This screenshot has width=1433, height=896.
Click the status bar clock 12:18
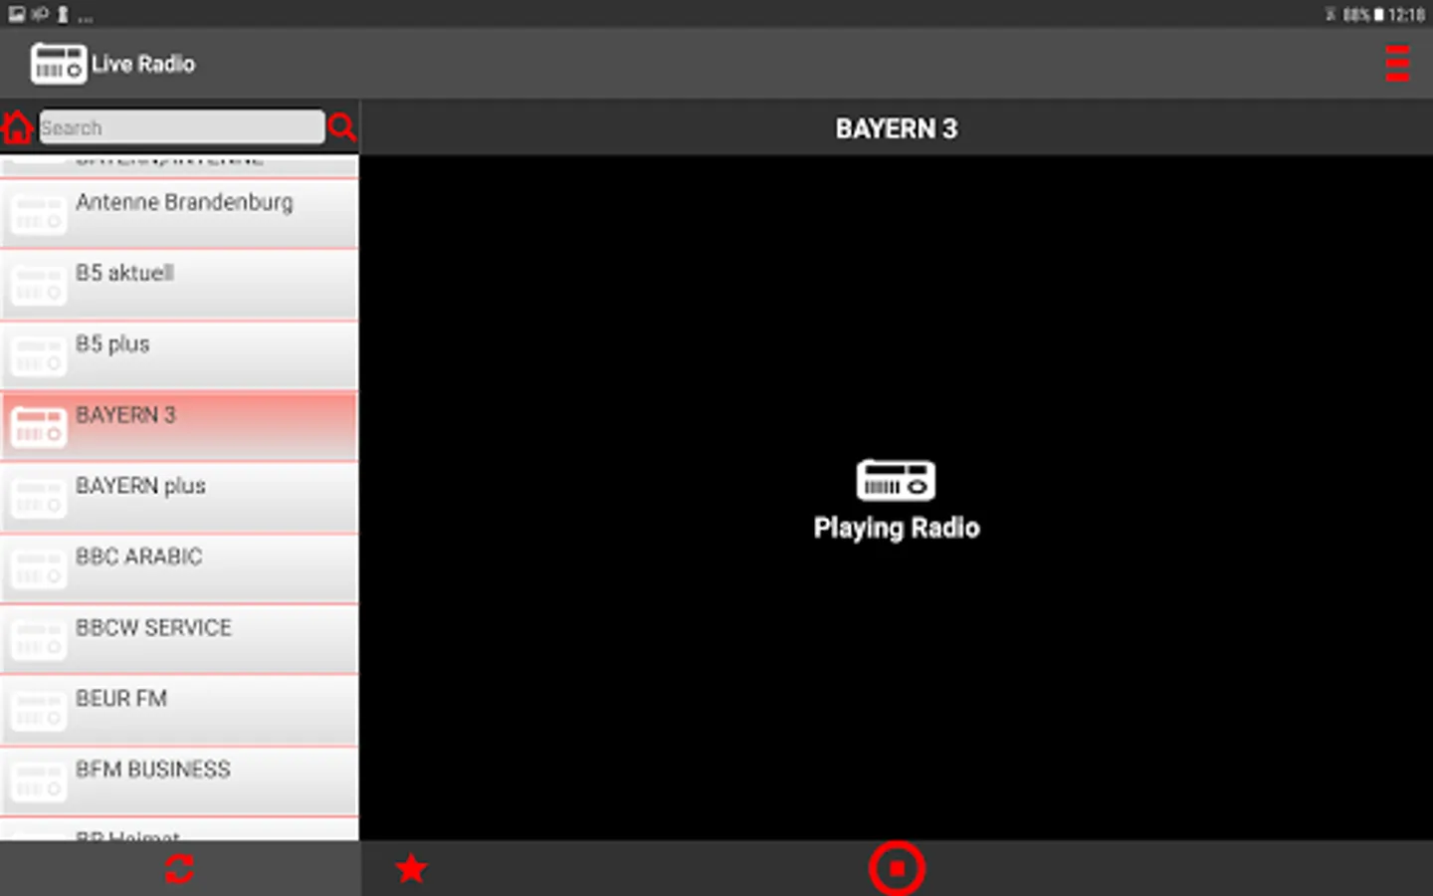click(x=1406, y=14)
